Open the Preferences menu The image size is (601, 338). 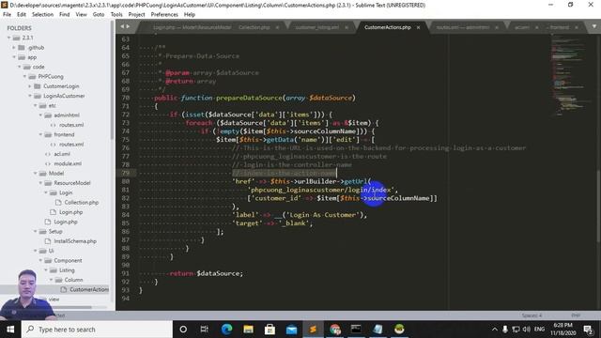click(x=164, y=14)
